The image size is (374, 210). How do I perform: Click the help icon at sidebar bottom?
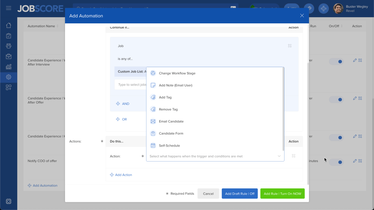(x=8, y=201)
